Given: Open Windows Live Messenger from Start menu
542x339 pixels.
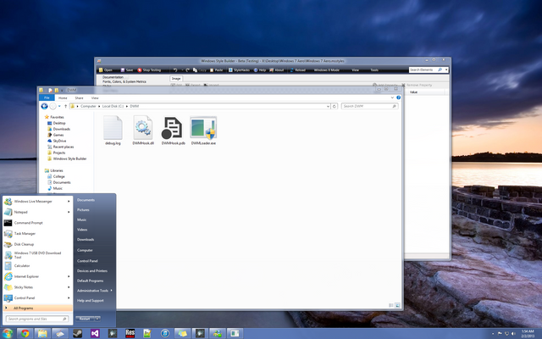Looking at the screenshot, I should click(x=37, y=202).
